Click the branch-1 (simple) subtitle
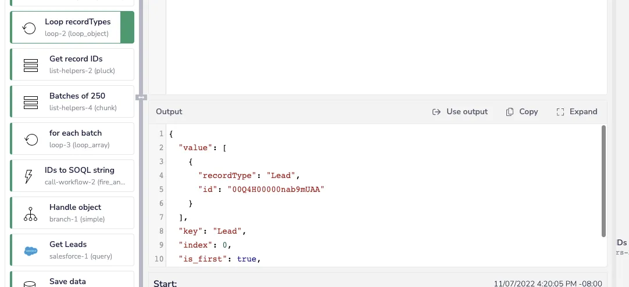Image resolution: width=629 pixels, height=287 pixels. (77, 219)
